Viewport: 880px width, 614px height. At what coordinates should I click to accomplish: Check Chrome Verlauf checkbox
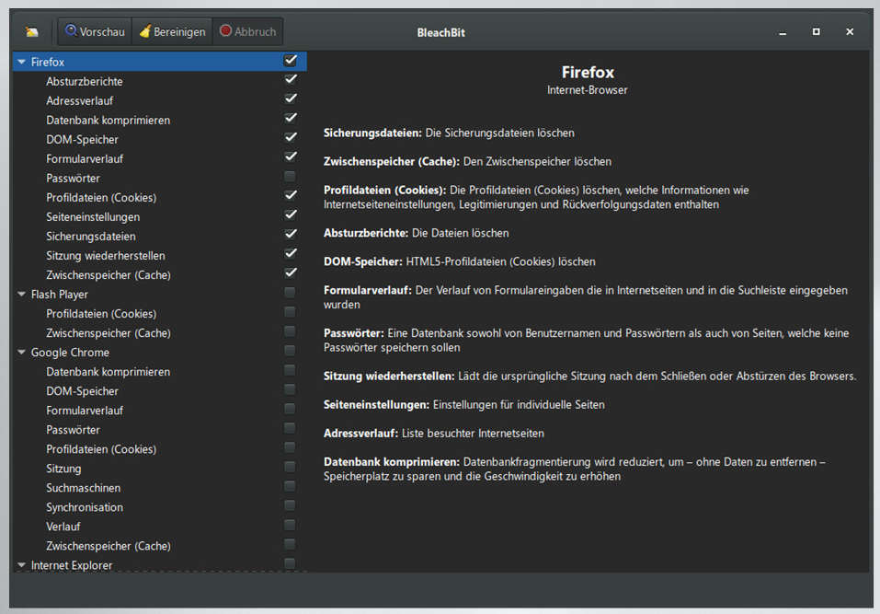(290, 525)
